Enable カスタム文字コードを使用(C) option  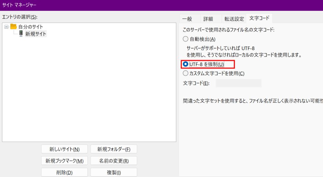click(185, 73)
